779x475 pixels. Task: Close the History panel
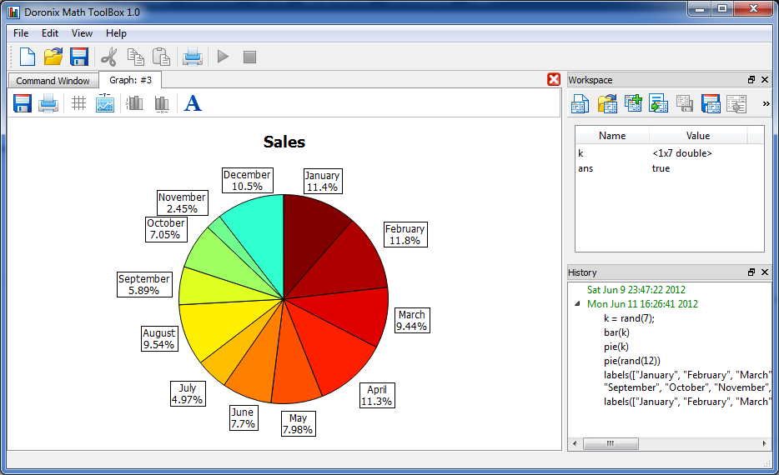click(765, 272)
